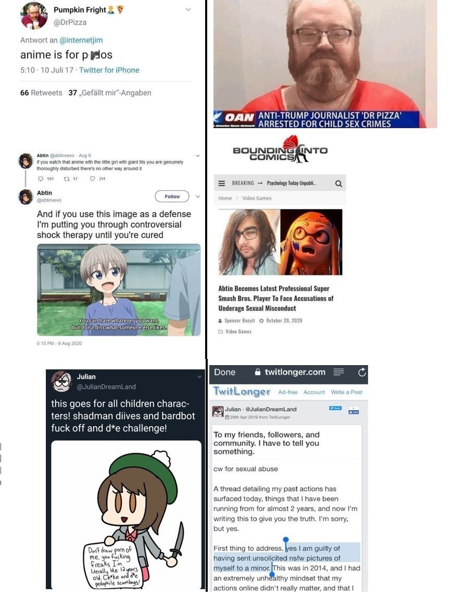Open the @internetjim mention link

coord(81,40)
